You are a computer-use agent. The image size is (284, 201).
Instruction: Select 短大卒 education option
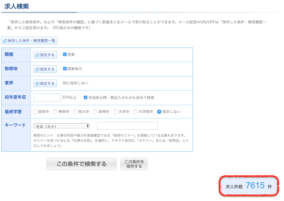(x=75, y=112)
